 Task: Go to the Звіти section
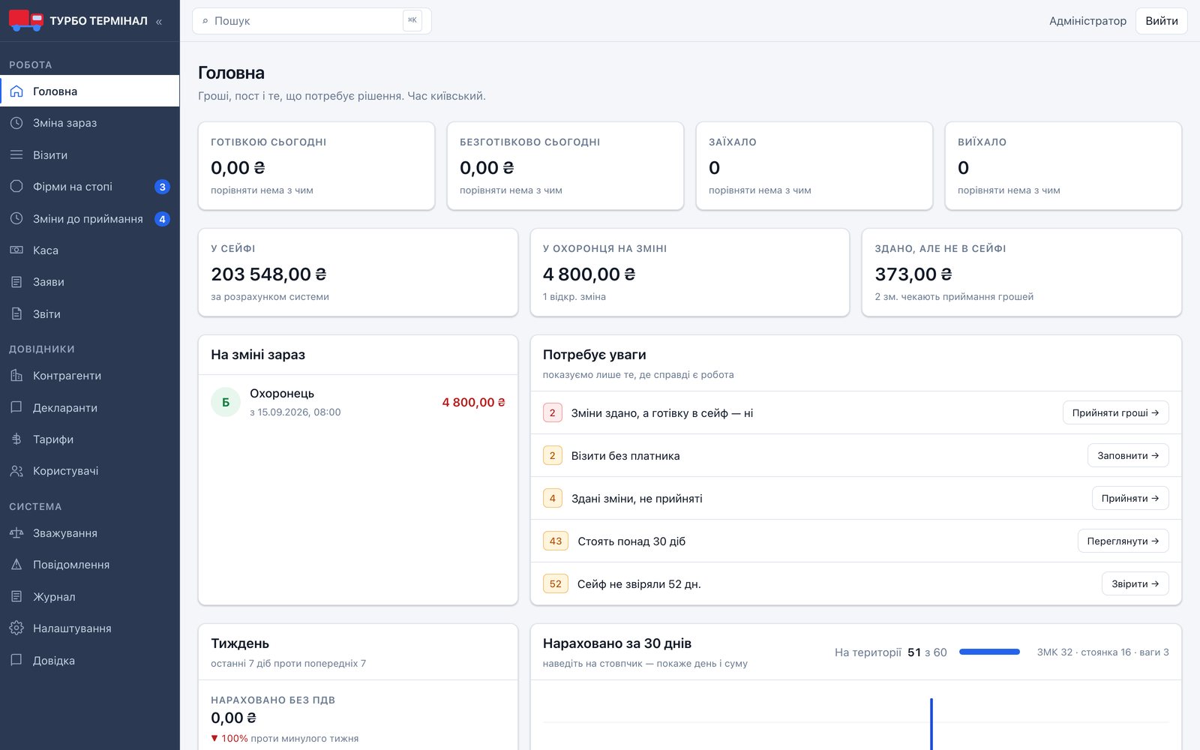[x=90, y=314]
